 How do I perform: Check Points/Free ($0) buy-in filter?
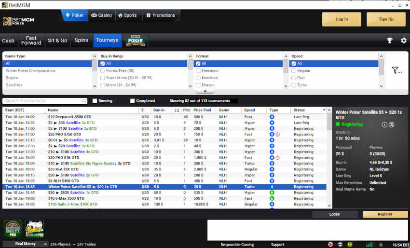pyautogui.click(x=102, y=70)
